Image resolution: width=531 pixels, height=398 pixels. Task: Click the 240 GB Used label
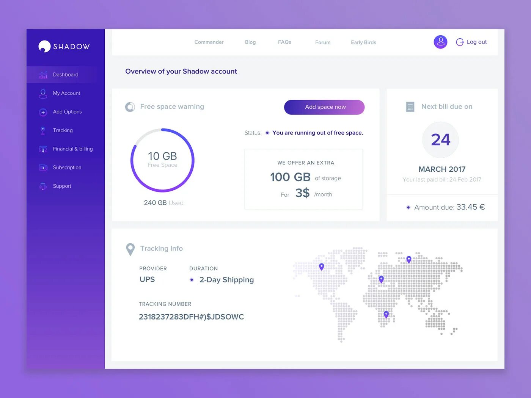163,203
